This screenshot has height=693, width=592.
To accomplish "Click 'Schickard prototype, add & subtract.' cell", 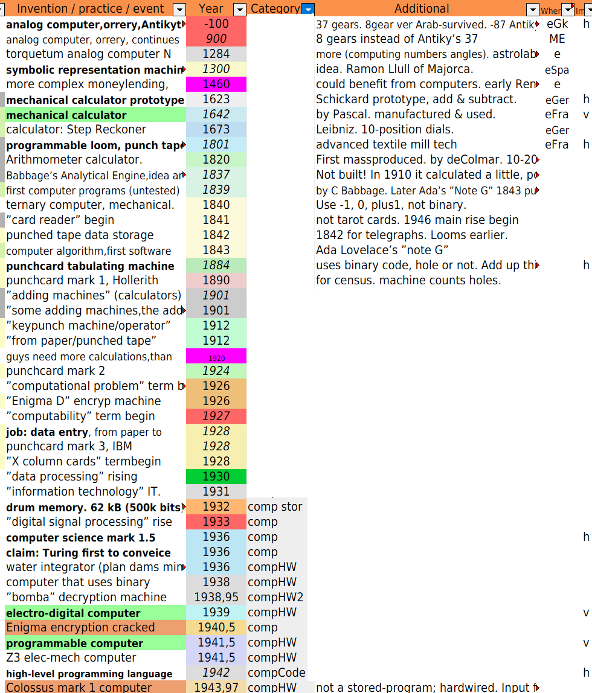I will coord(427,99).
